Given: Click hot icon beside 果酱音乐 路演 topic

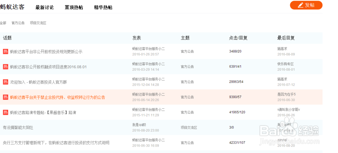Looking at the screenshot, I should coord(5,112).
